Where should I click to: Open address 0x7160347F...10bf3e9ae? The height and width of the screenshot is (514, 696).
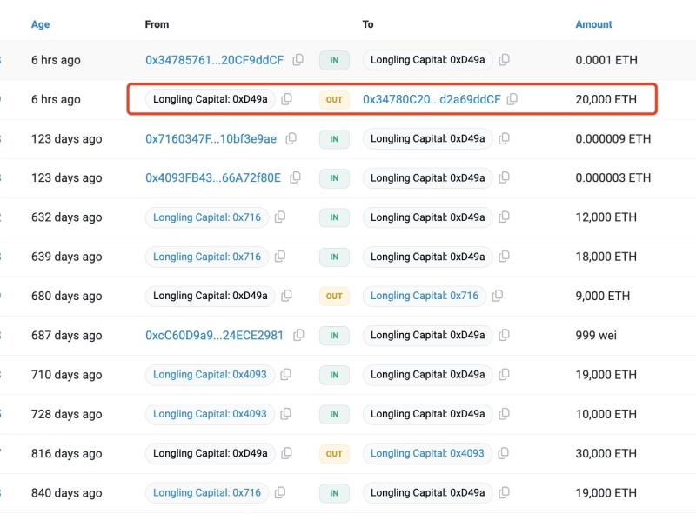[x=211, y=138]
